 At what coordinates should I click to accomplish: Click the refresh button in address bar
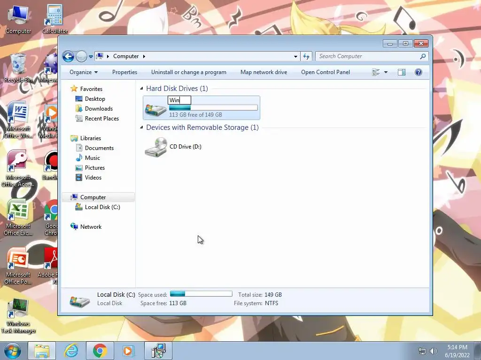306,56
